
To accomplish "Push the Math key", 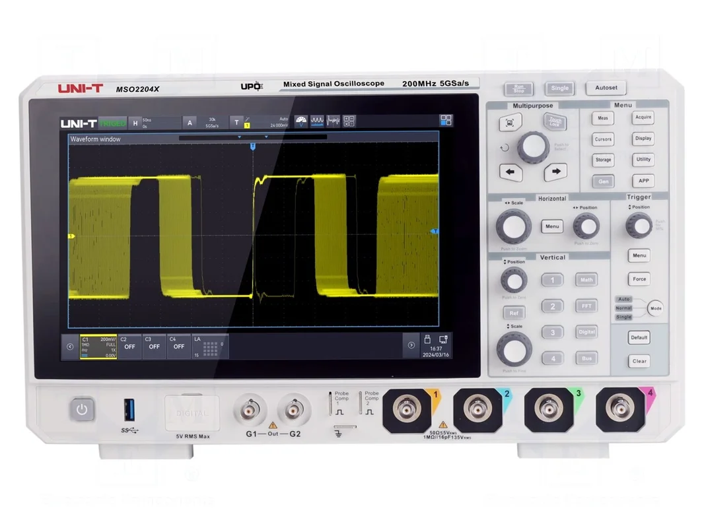I will tap(586, 280).
